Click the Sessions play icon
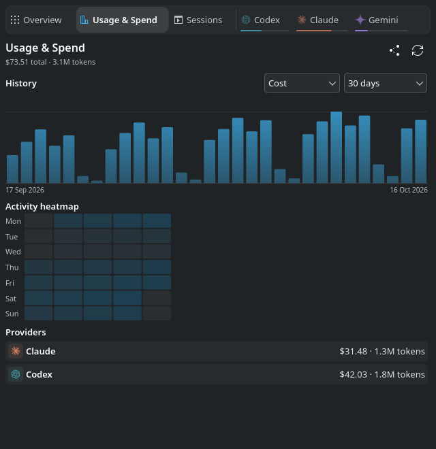 coord(178,20)
